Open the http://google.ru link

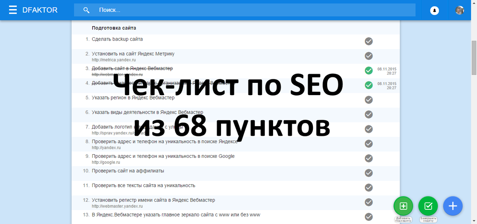pos(106,162)
